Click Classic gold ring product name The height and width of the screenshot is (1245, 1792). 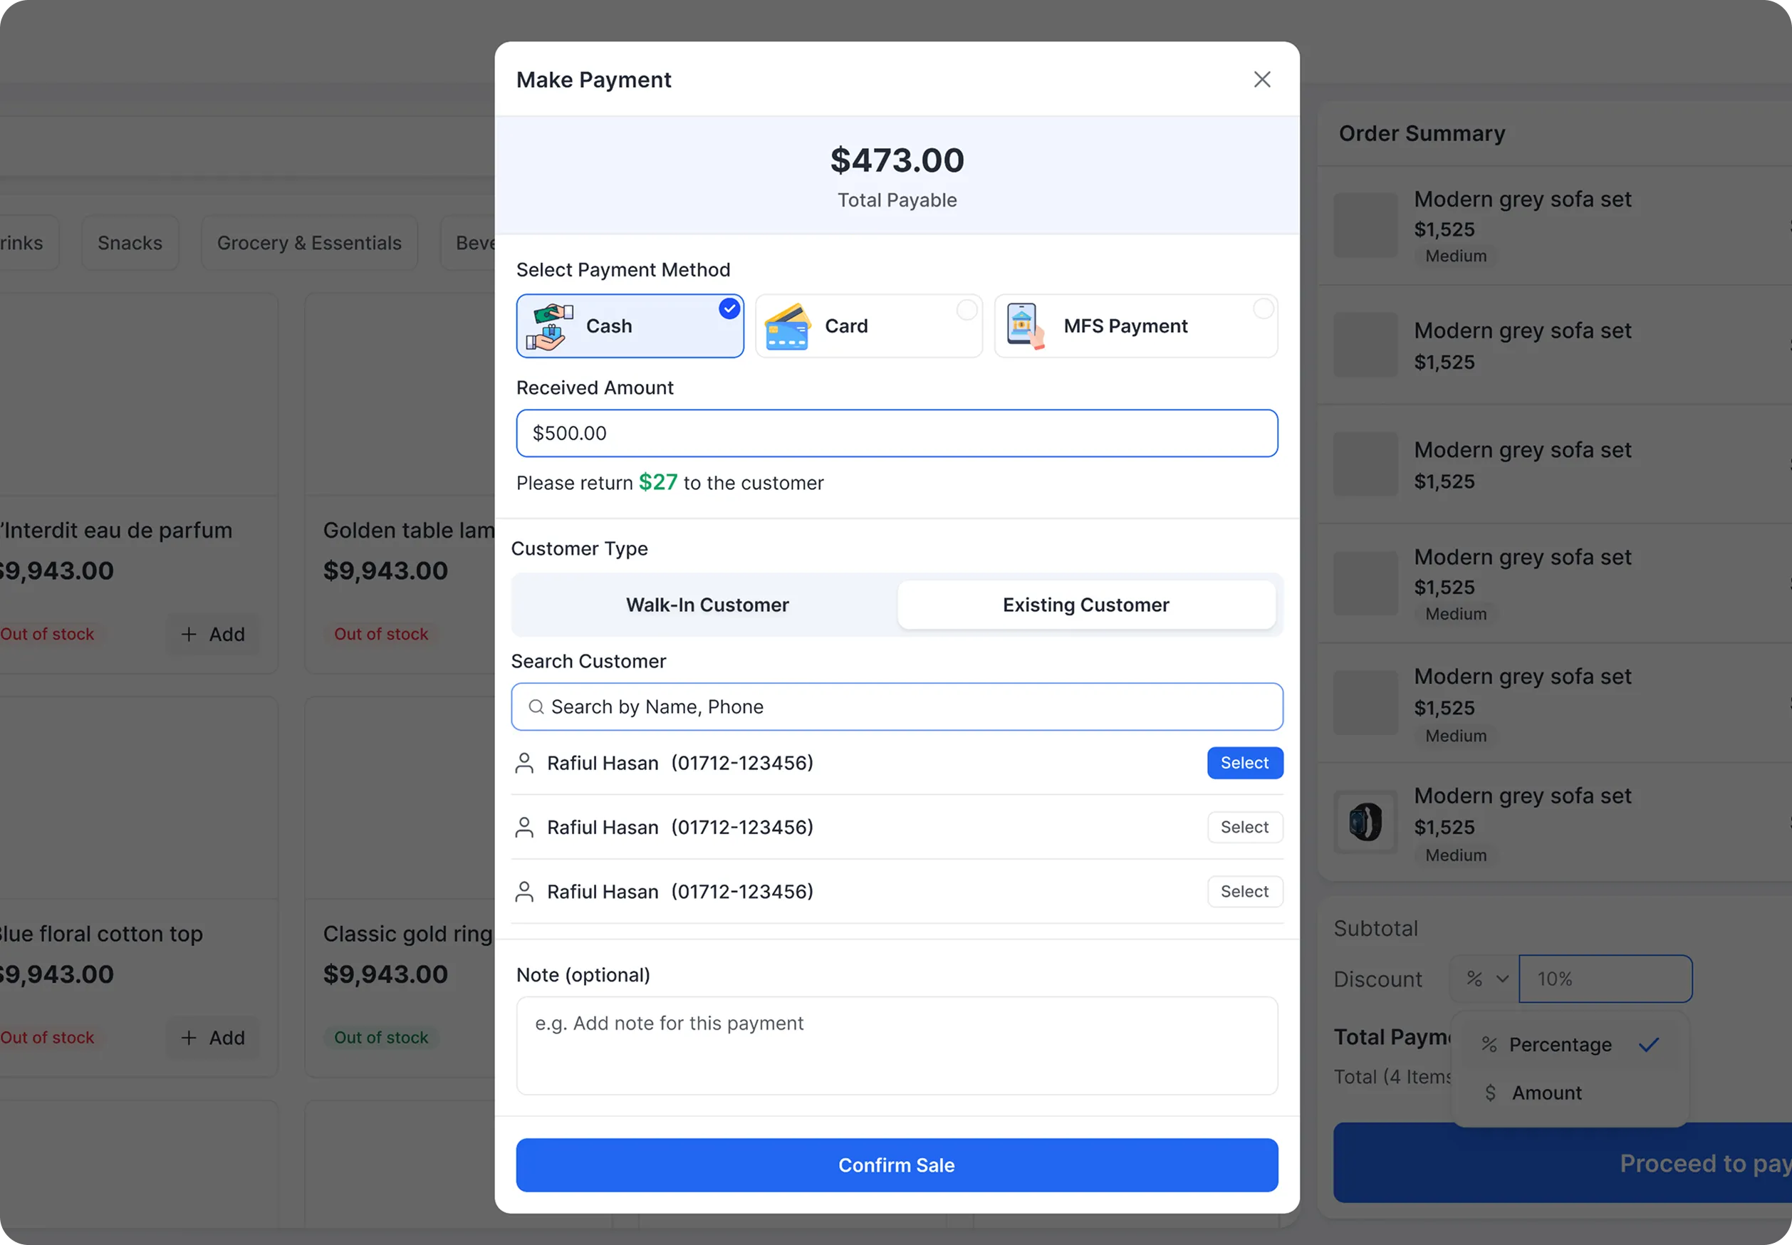coord(407,934)
